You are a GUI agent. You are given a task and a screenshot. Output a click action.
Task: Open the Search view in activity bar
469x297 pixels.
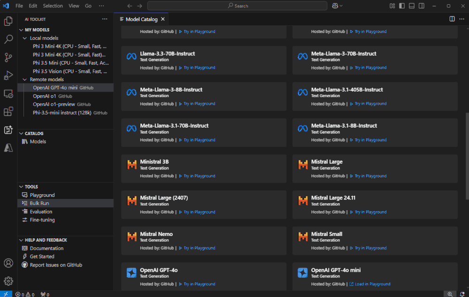click(8, 39)
